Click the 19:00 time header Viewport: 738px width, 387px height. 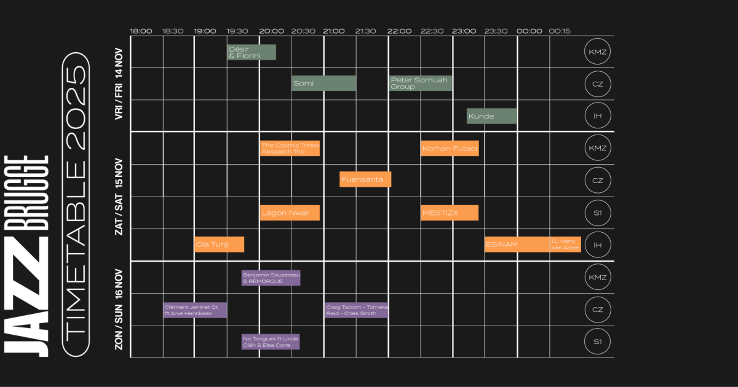(x=205, y=31)
